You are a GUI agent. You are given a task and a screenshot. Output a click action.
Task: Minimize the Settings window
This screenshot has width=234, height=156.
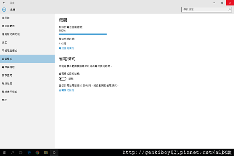click(214, 3)
